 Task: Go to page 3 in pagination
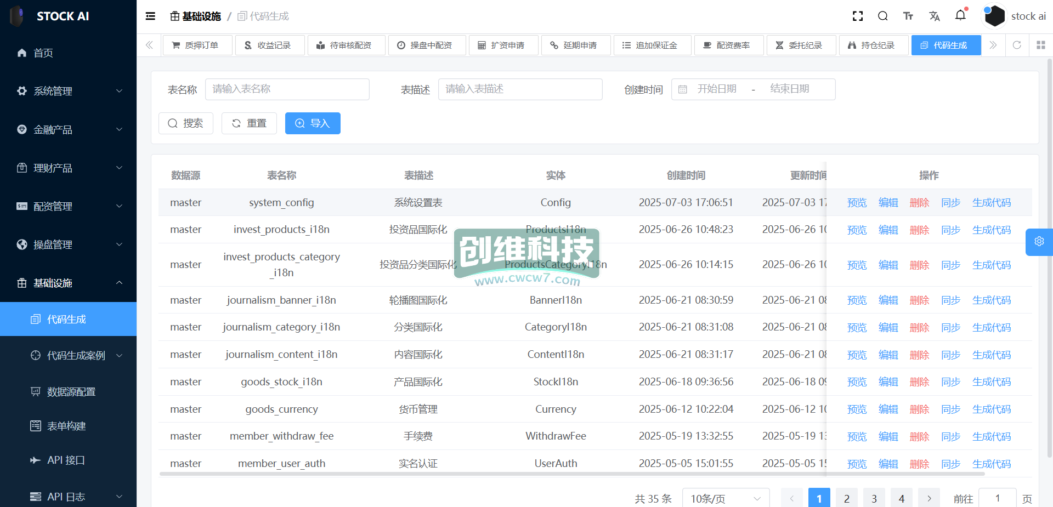pos(874,498)
